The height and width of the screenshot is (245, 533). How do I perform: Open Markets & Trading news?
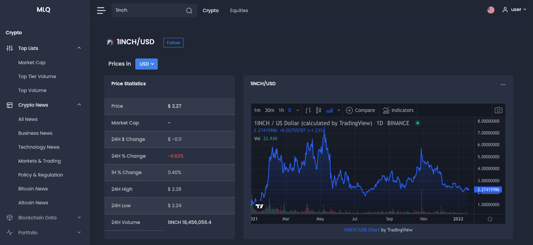[40, 161]
